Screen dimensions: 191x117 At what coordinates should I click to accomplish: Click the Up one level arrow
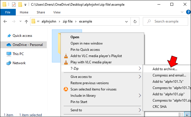[x=26, y=21]
